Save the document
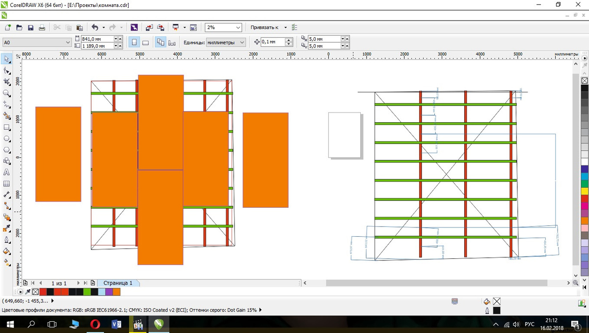Image resolution: width=589 pixels, height=333 pixels. [30, 28]
